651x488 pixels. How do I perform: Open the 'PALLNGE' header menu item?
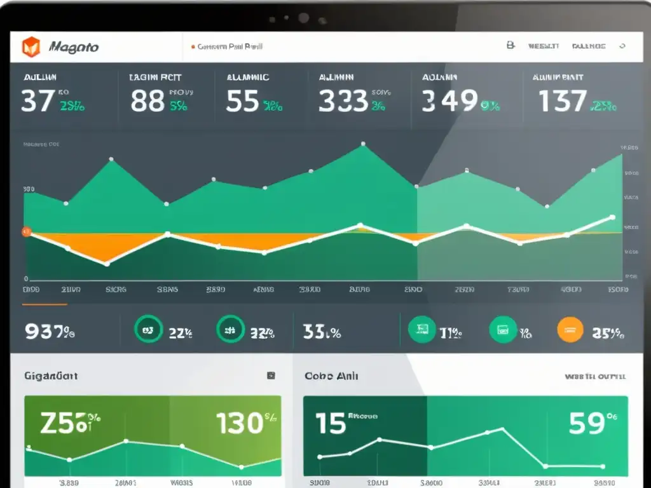[589, 46]
